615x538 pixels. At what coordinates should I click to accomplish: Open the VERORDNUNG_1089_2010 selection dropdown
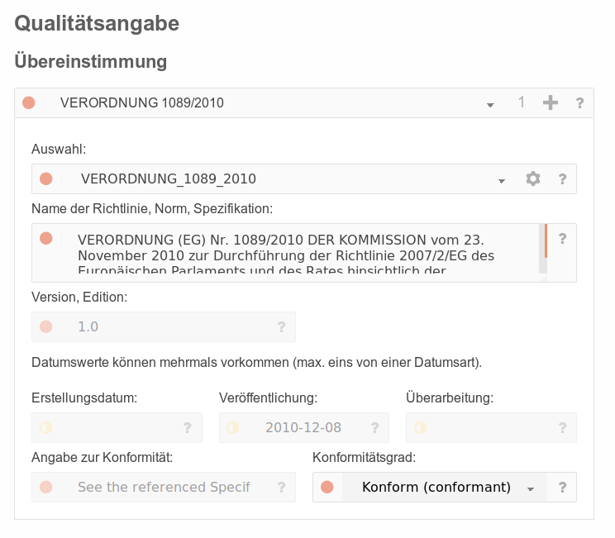501,180
